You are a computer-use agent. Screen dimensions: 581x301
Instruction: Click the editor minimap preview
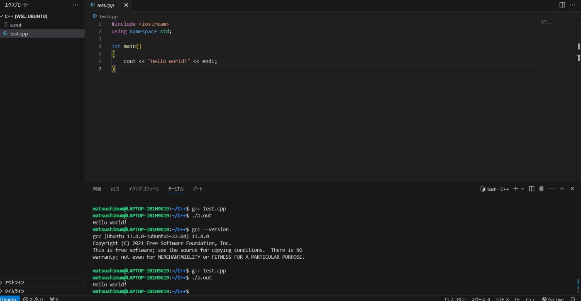click(x=546, y=22)
